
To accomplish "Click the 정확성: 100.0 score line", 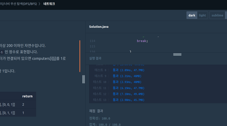I will click(x=100, y=119).
